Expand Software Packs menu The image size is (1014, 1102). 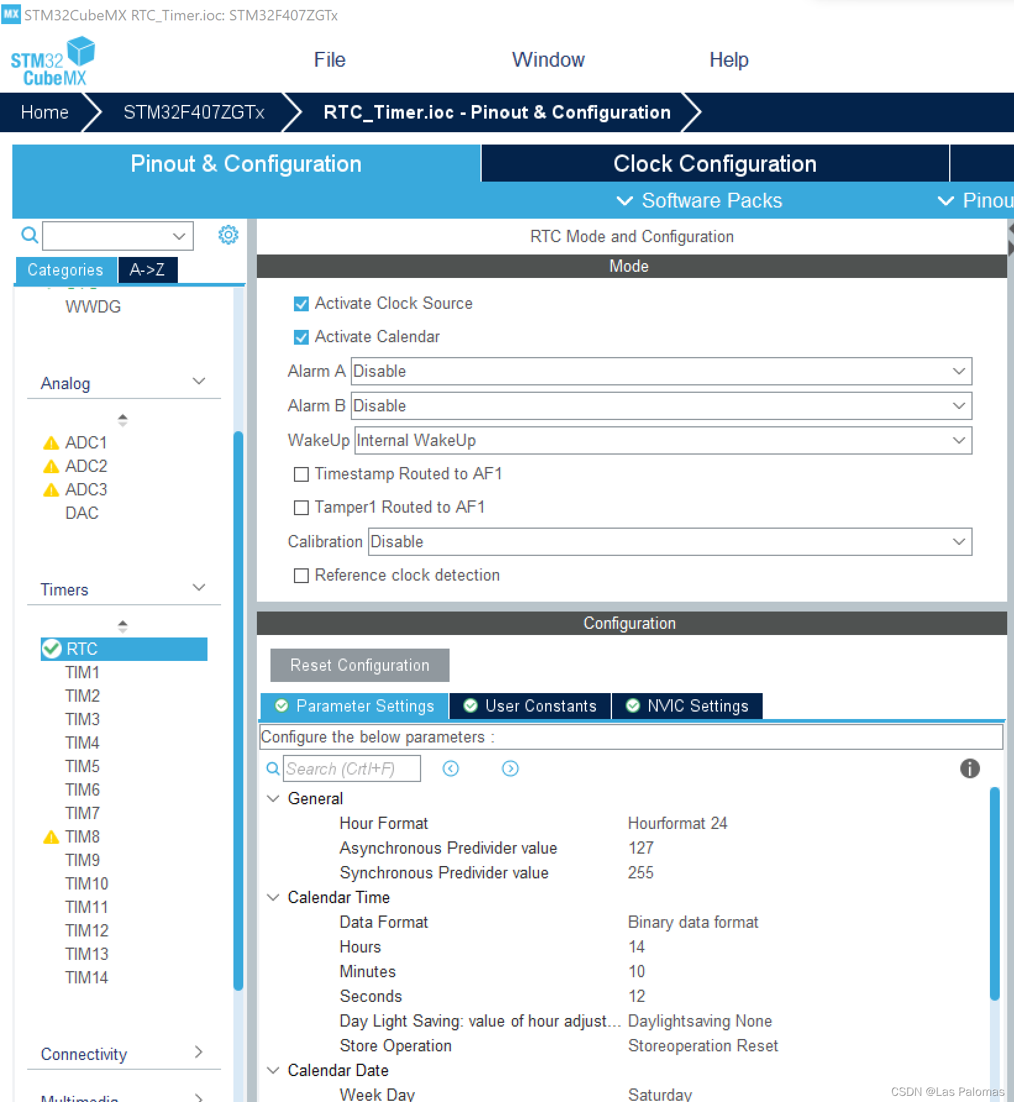tap(700, 201)
